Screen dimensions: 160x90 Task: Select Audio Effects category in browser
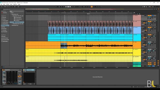pyautogui.click(x=5, y=22)
